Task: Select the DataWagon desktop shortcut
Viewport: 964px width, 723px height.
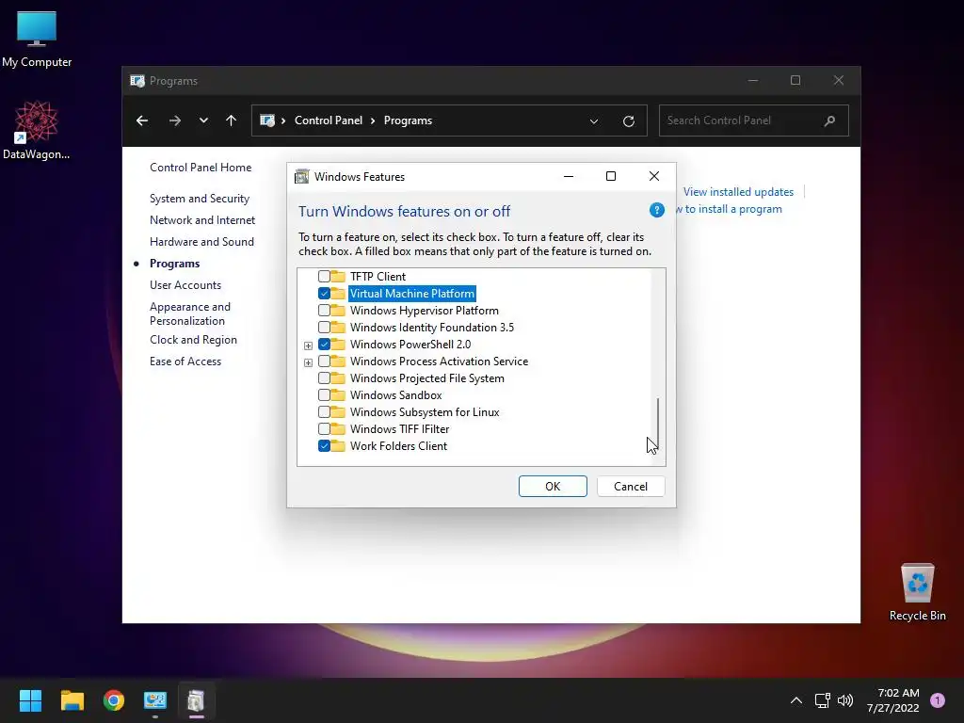Action: (x=37, y=130)
